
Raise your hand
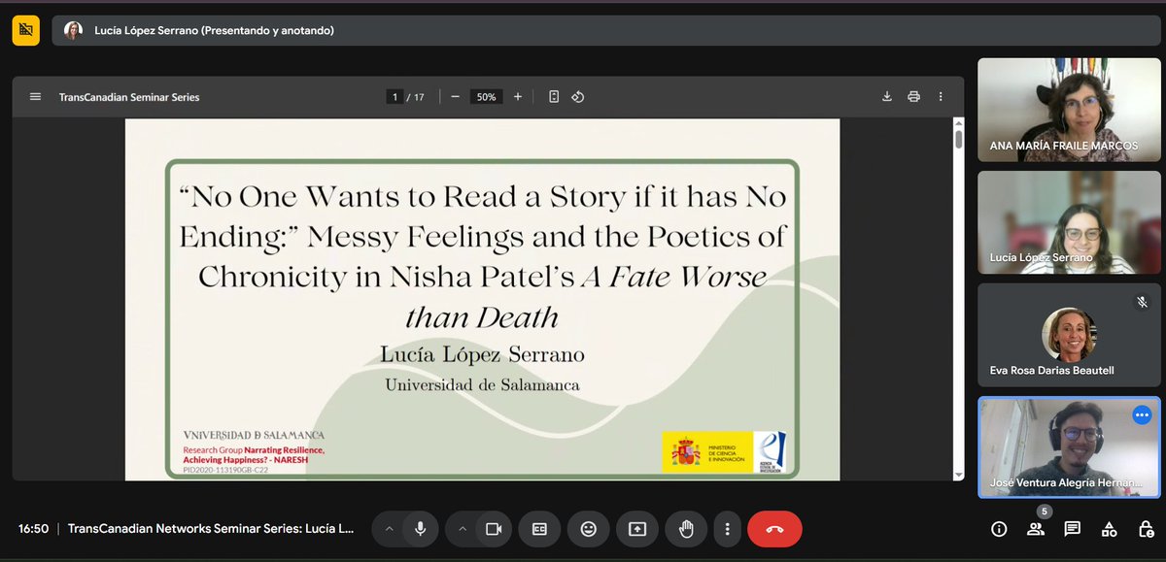[685, 529]
